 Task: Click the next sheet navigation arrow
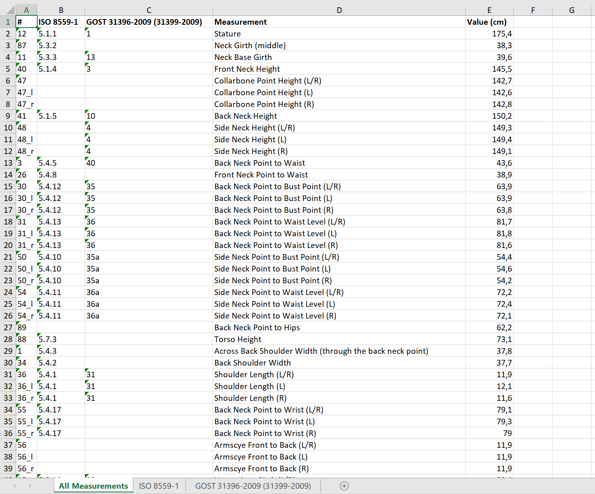[x=30, y=485]
